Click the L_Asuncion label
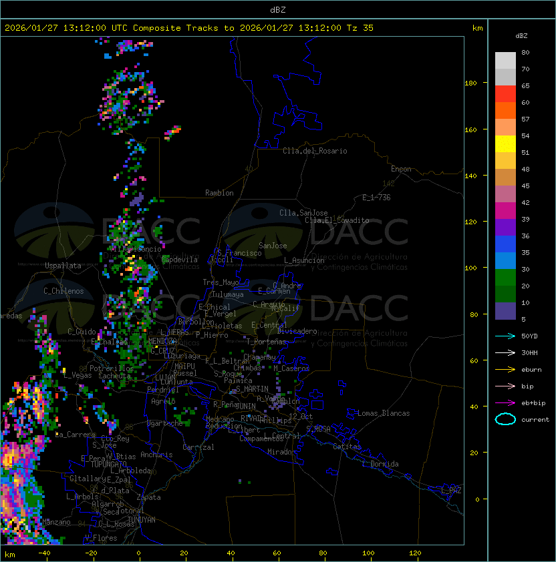The width and height of the screenshot is (556, 562). 304,260
